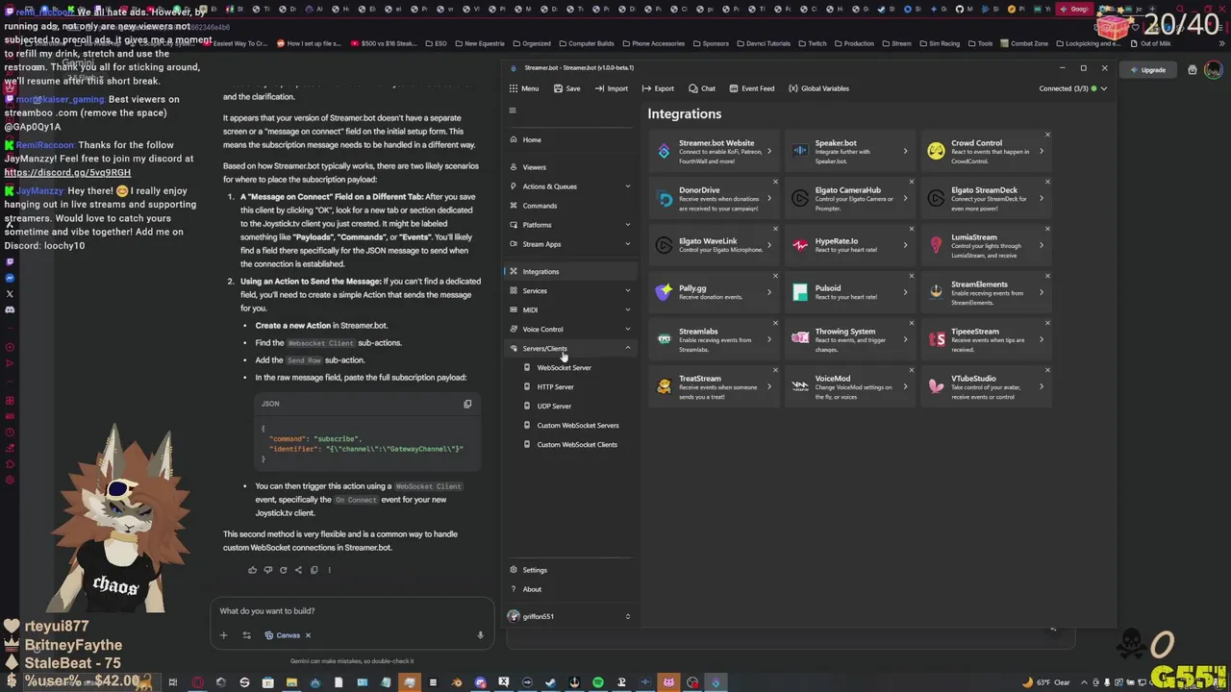Open the Twitch bookmarks folder
This screenshot has height=692, width=1231.
pyautogui.click(x=813, y=43)
